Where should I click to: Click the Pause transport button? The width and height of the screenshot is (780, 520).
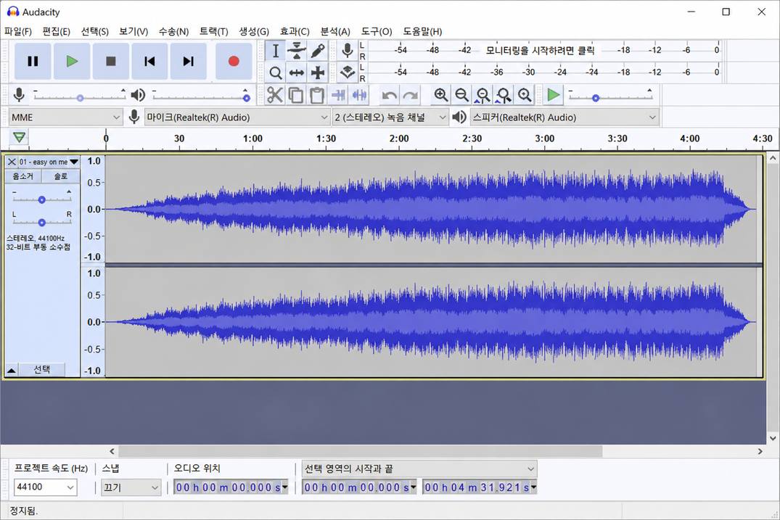click(33, 61)
